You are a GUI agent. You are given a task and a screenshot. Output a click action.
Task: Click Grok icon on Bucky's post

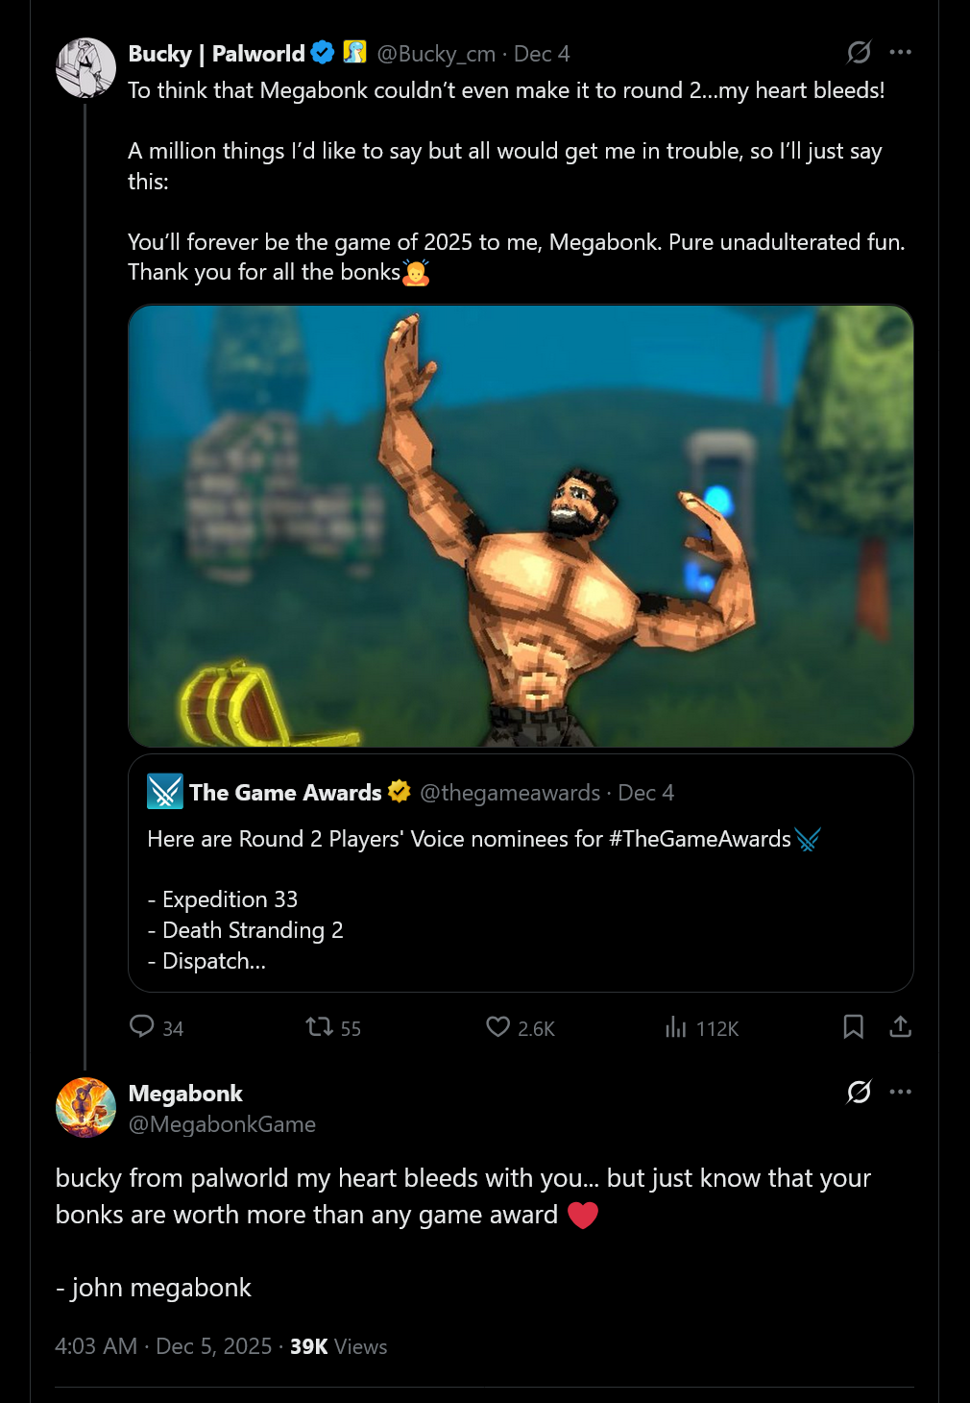pos(859,52)
